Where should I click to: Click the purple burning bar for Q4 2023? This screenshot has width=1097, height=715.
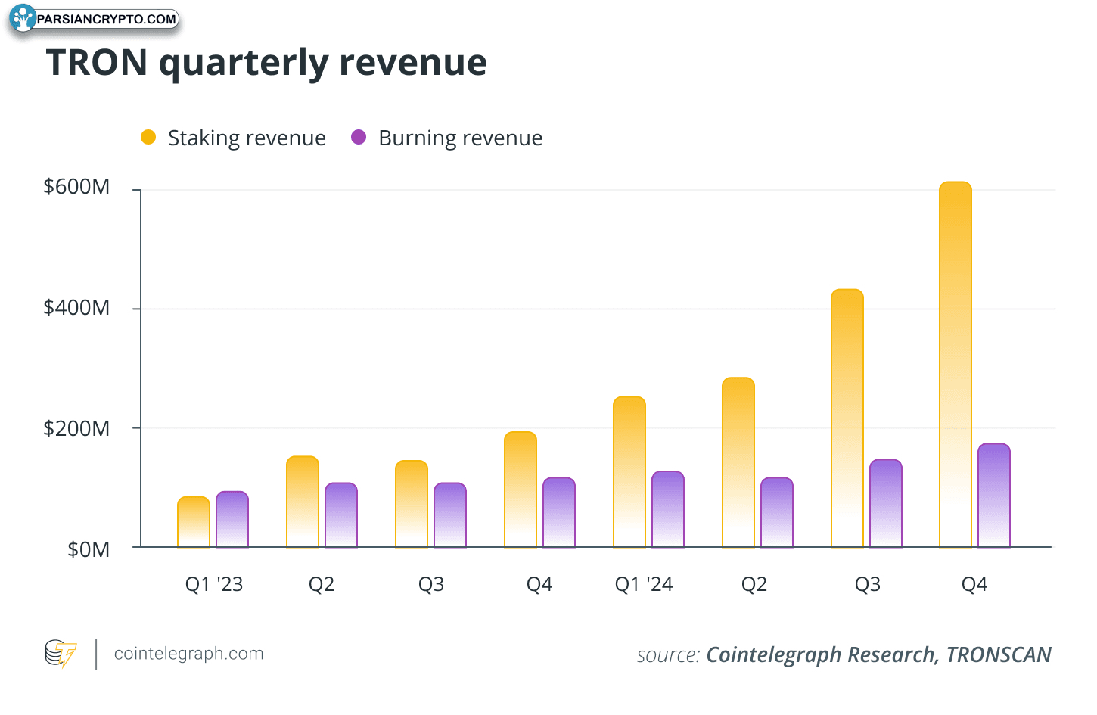[559, 512]
